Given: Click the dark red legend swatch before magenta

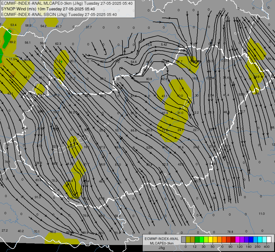Looking at the screenshot, I should (233, 240).
